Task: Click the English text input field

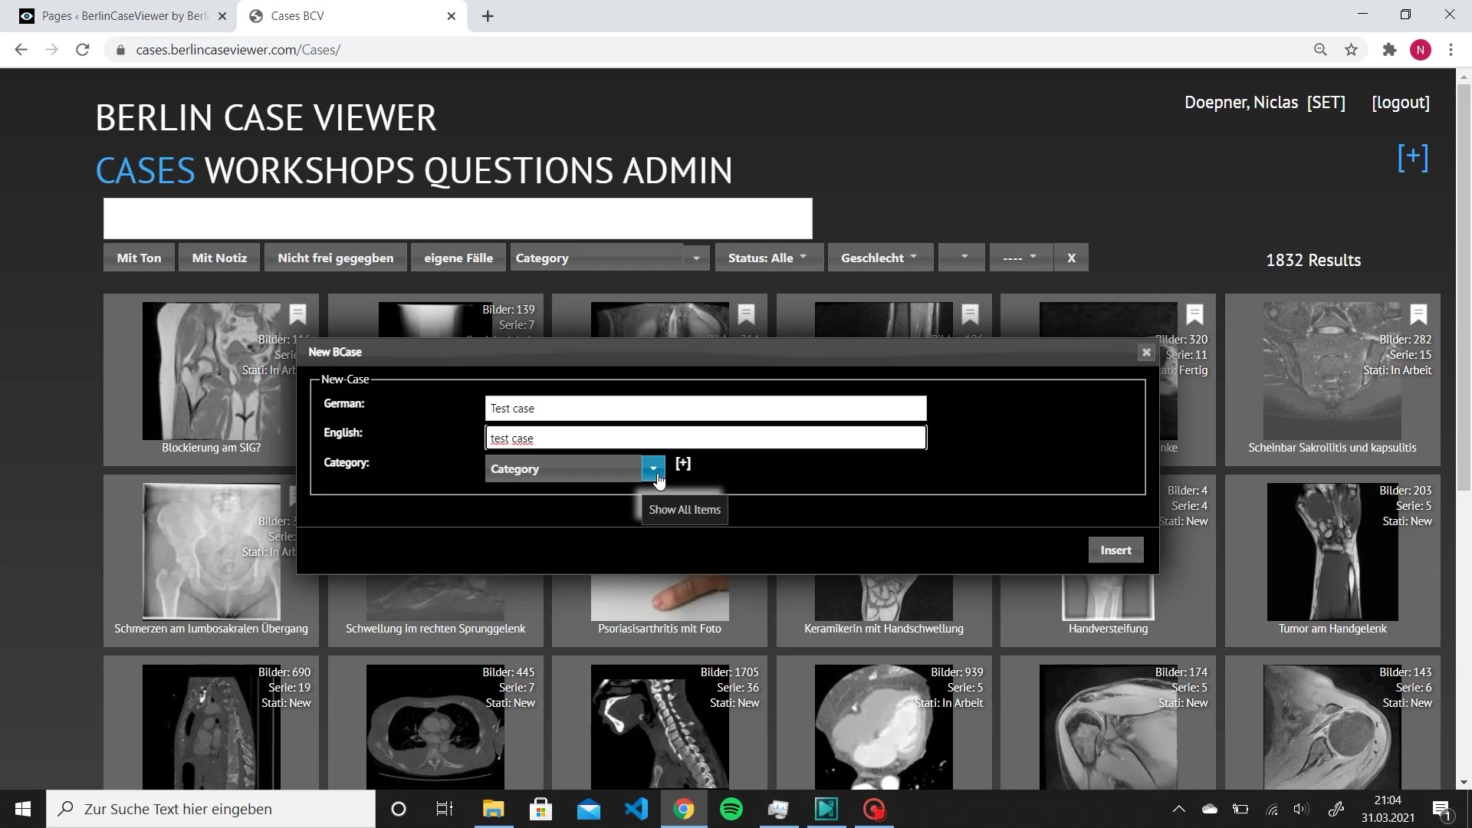Action: click(x=705, y=438)
